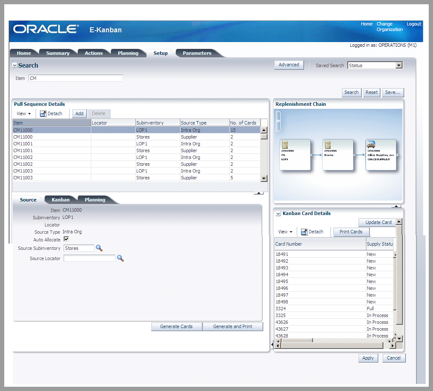Select the CM11001 LOP1 row

coord(136,144)
